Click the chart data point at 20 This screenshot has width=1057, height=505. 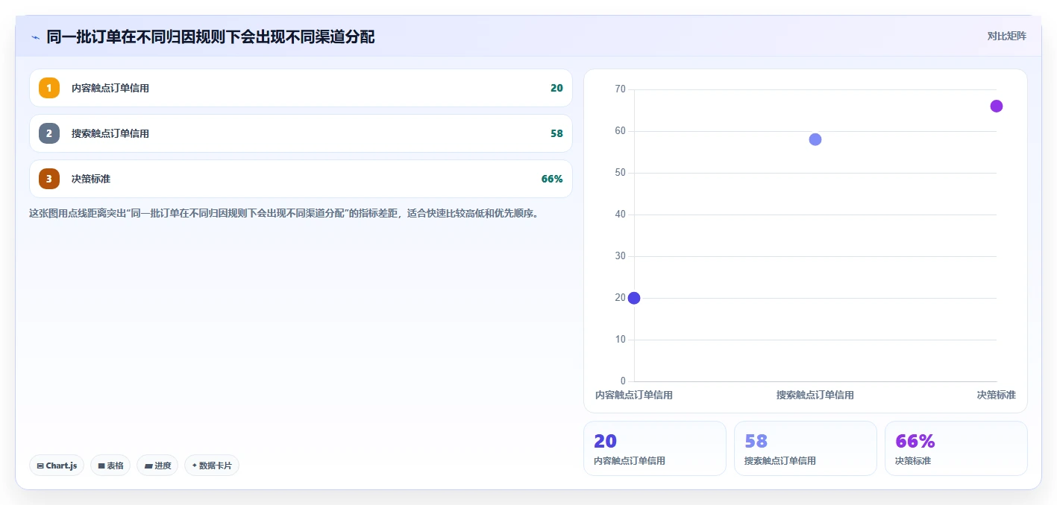pyautogui.click(x=634, y=298)
